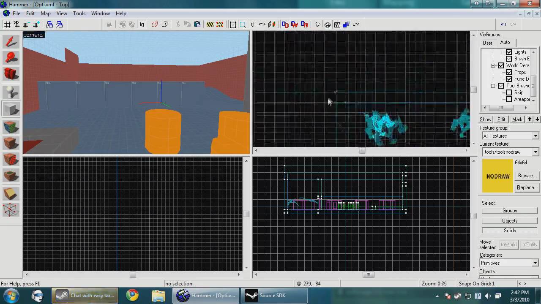Click the Undo arrow icon
541x304 pixels.
point(503,24)
